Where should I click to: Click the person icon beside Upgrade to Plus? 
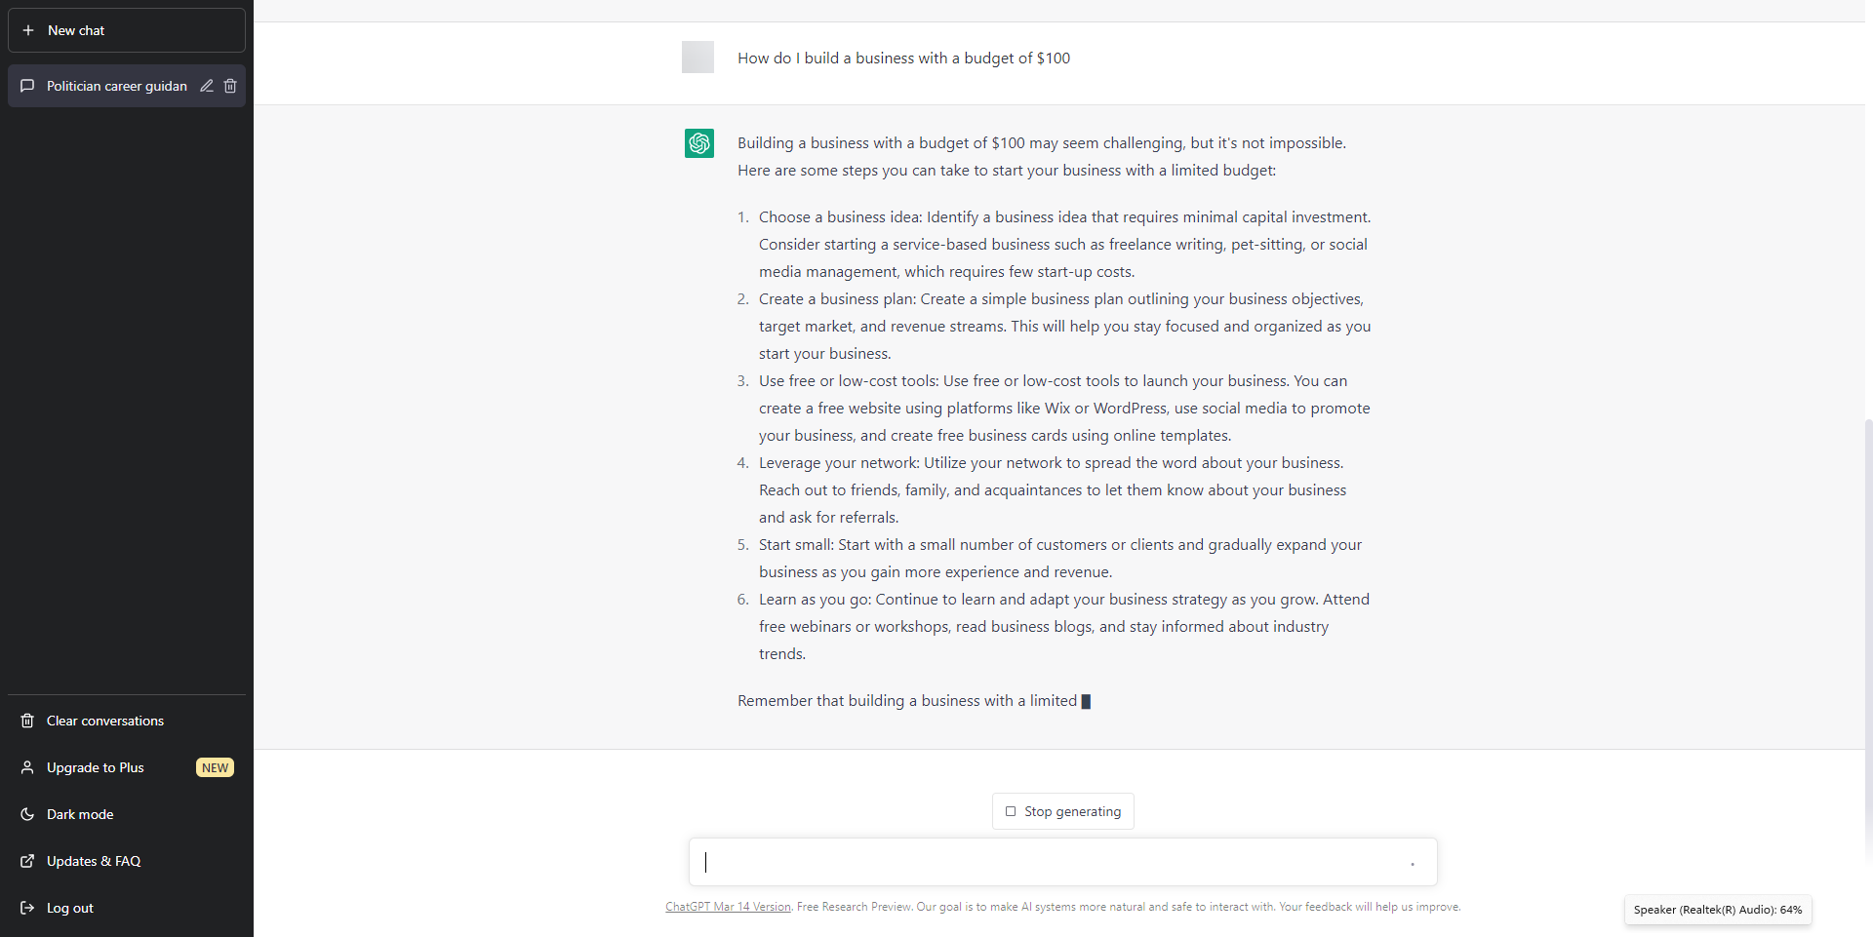[27, 768]
